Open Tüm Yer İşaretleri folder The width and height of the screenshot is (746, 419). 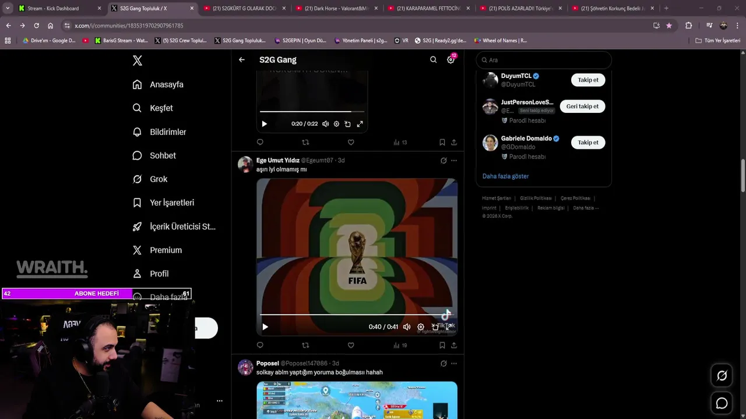(718, 41)
